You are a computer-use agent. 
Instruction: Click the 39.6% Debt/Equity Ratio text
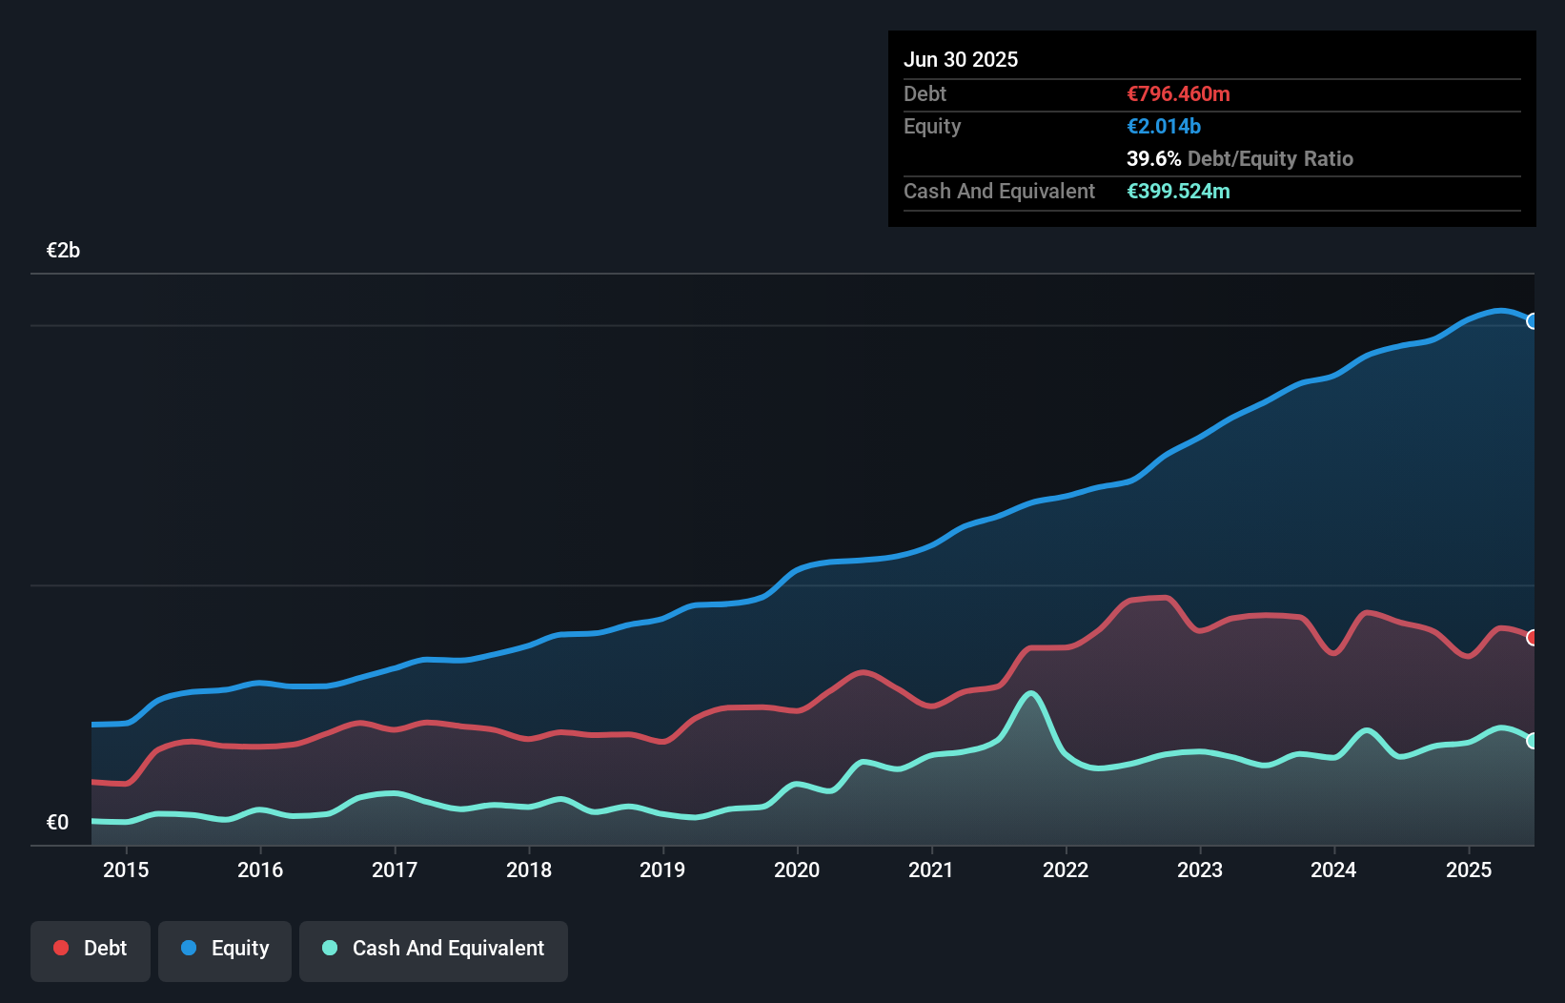(1239, 158)
